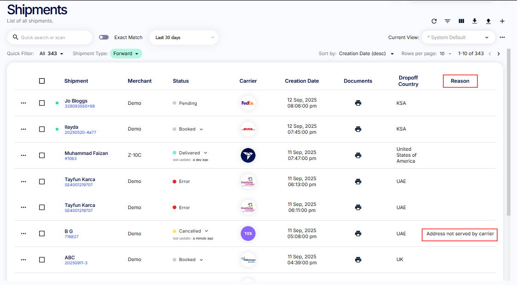Viewport: 517px width, 285px height.
Task: Add new shipment with plus icon
Action: coord(502,21)
